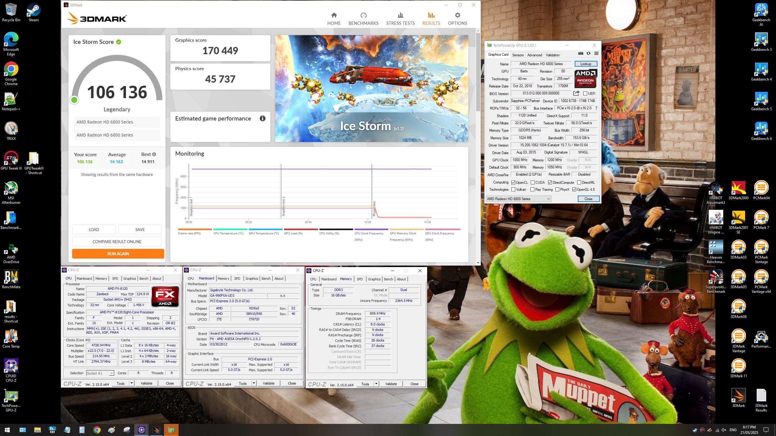Expand Tools dropdown arrow in CPU-Z Memory window
Image resolution: width=776 pixels, height=436 pixels.
[376, 384]
